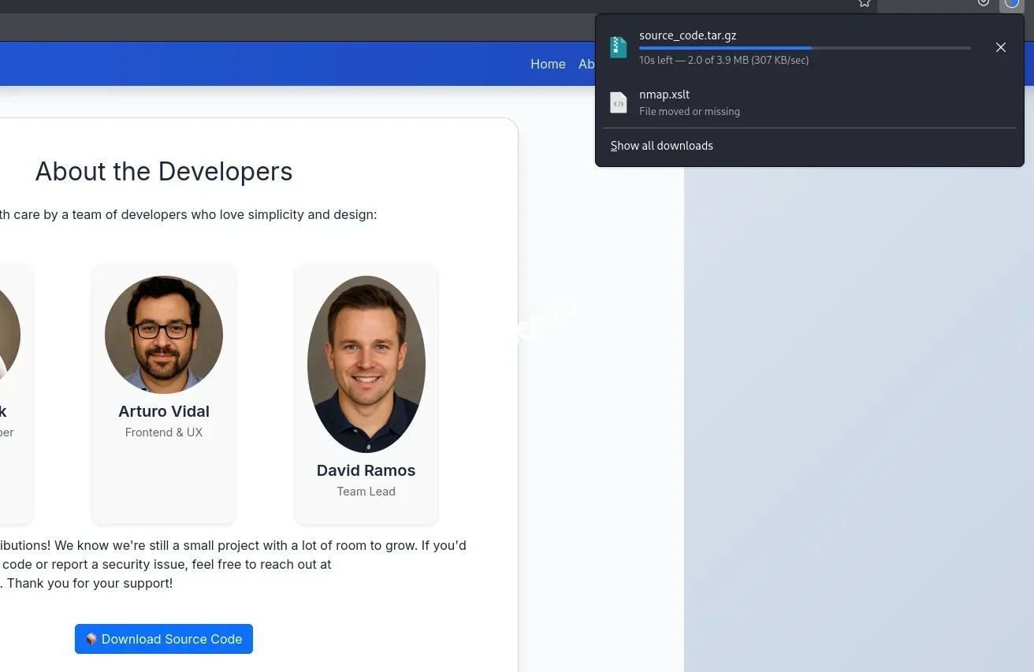Screen dimensions: 1034x672
Task: Click the source_code.tar.gz filename text
Action: coord(687,35)
